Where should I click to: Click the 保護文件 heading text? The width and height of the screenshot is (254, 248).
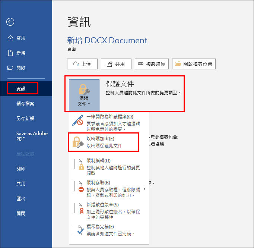pos(120,84)
